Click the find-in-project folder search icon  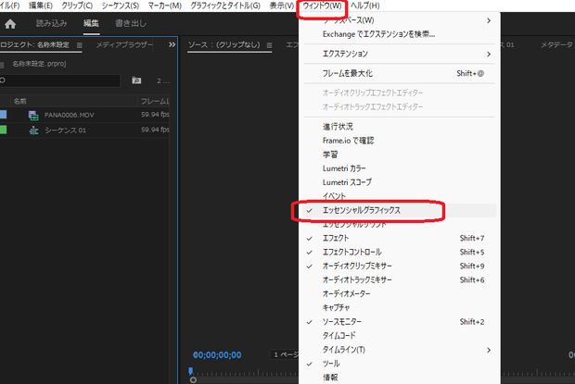pyautogui.click(x=136, y=81)
